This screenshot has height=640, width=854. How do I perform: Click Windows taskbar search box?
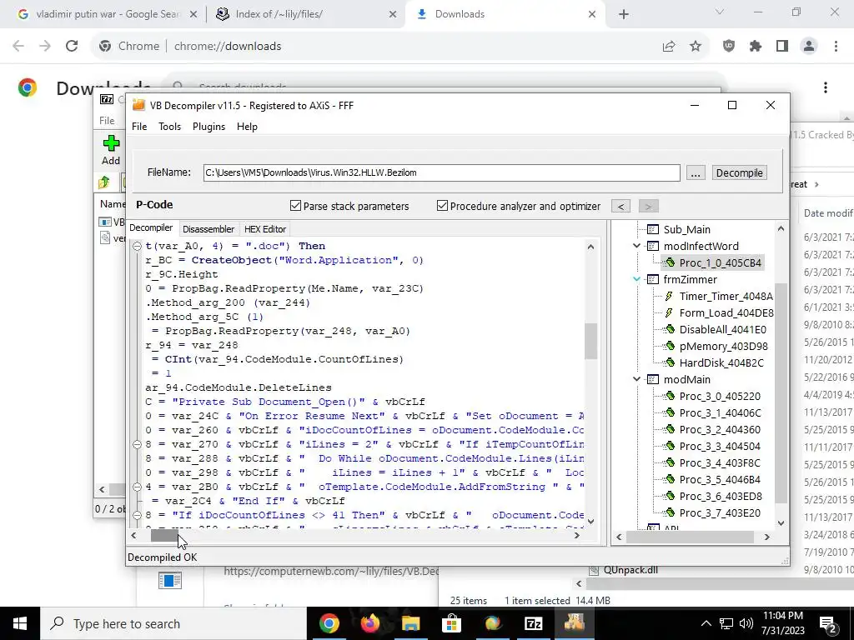(173, 623)
